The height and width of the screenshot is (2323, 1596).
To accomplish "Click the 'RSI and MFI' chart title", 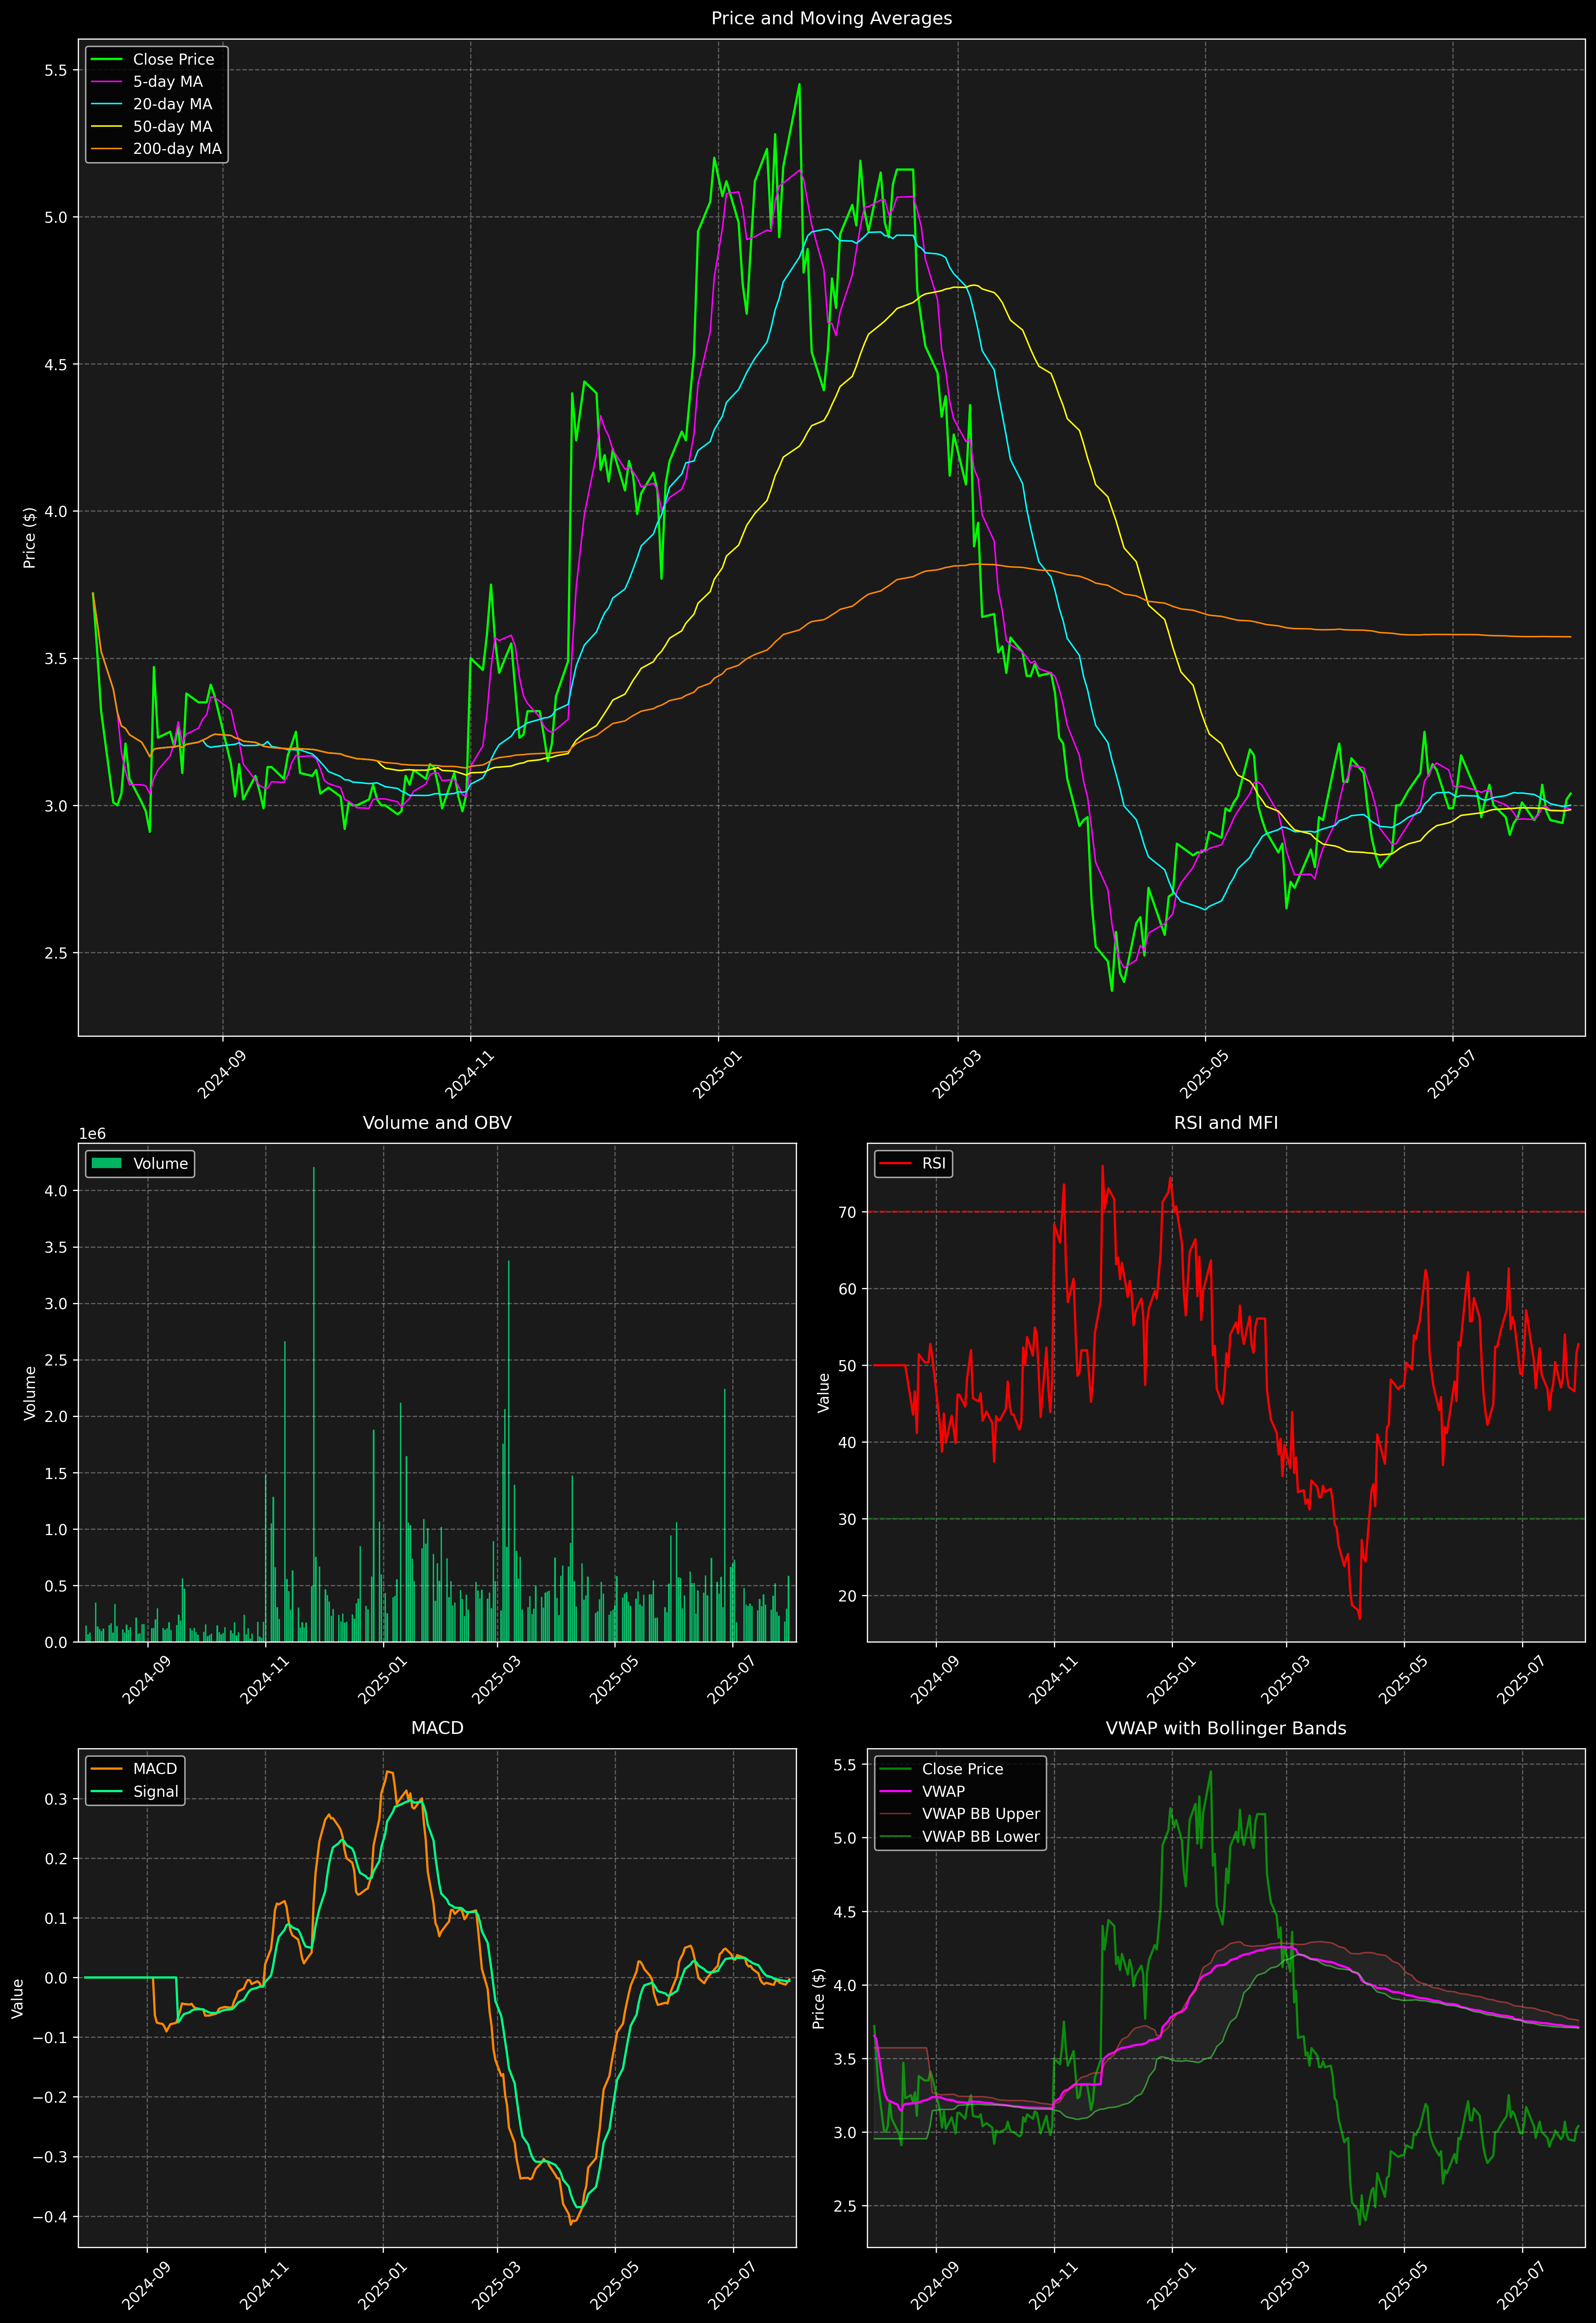I will pyautogui.click(x=1226, y=1122).
